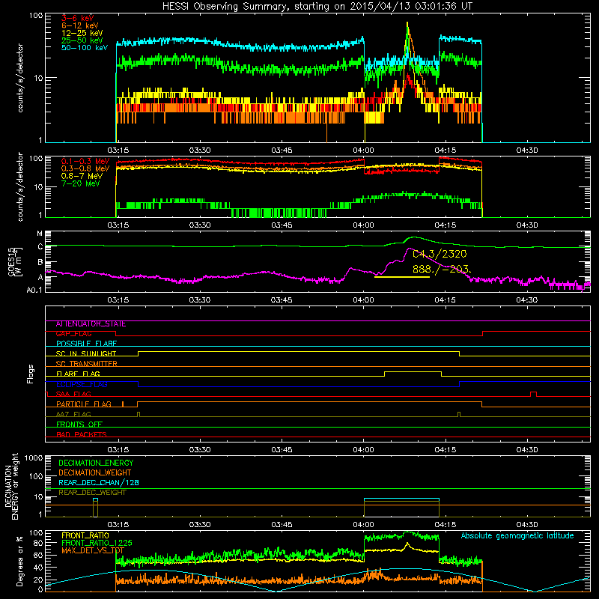
Task: Select the ECLIPSE_FLAG label
Action: (82, 384)
